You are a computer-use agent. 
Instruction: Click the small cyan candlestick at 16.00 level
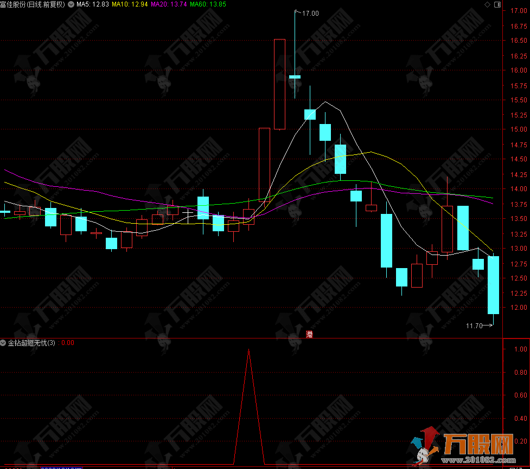pos(295,77)
